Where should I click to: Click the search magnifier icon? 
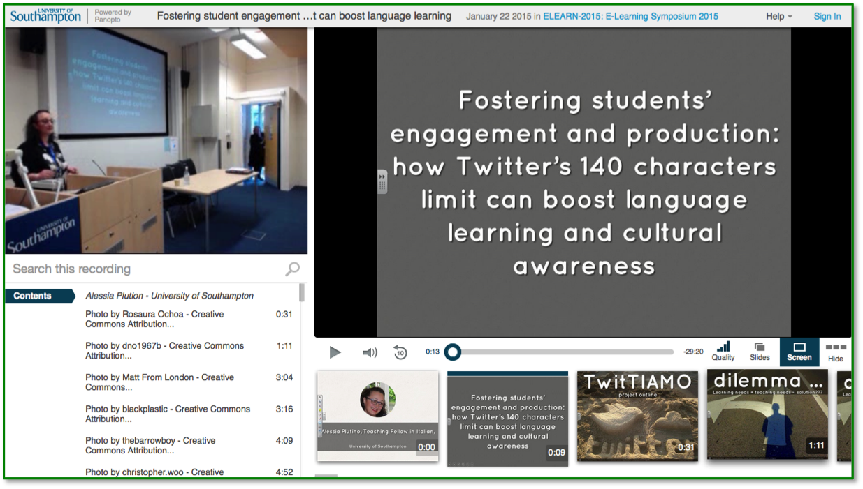coord(293,269)
